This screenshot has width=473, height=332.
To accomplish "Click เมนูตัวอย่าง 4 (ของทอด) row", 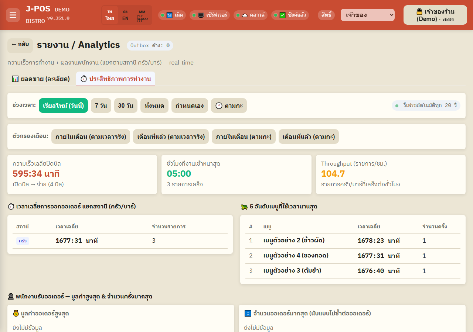I will [x=353, y=256].
